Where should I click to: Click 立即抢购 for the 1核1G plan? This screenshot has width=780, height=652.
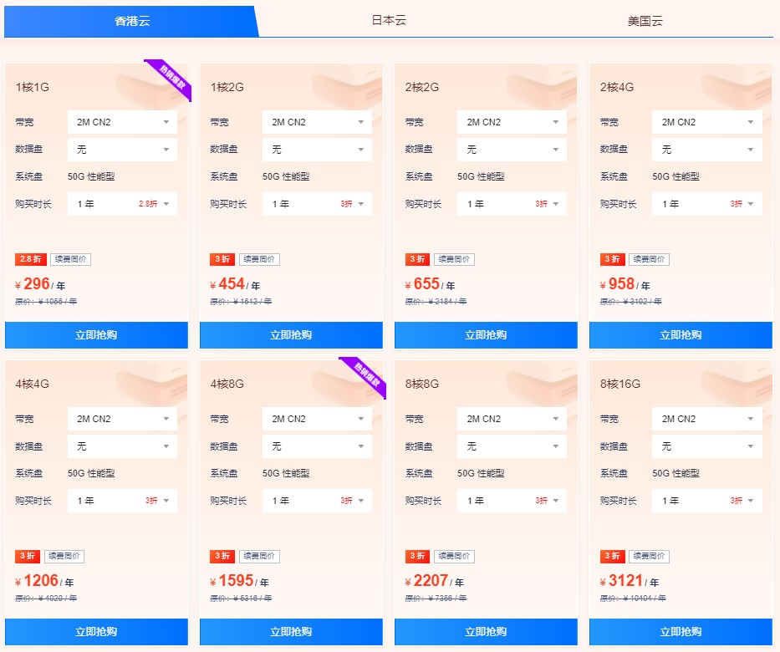coord(96,334)
